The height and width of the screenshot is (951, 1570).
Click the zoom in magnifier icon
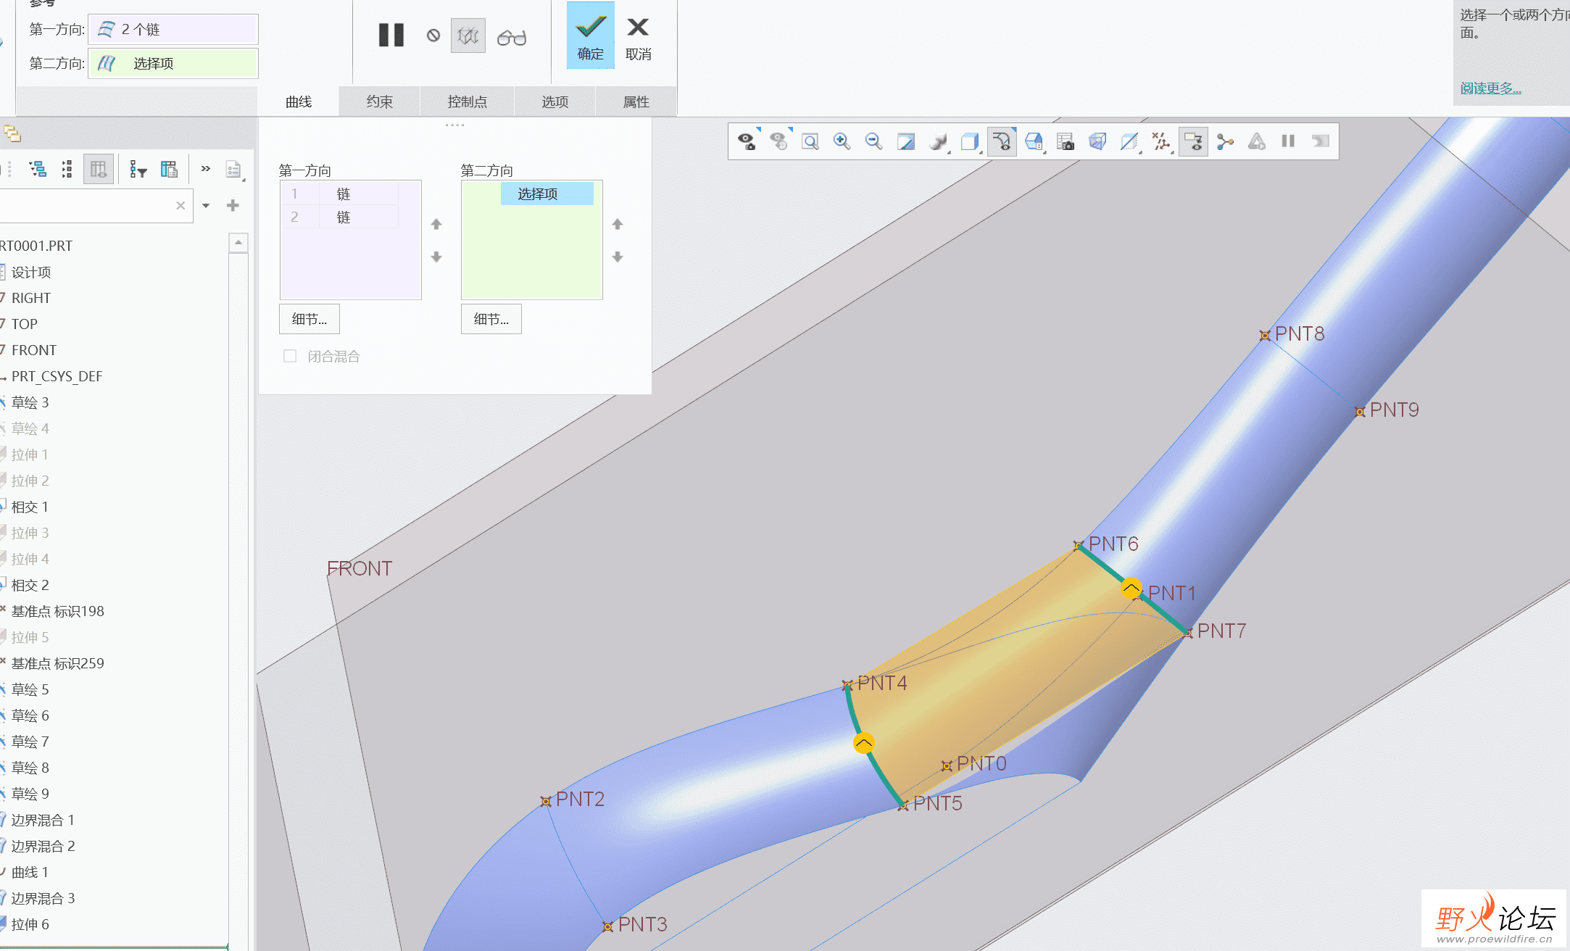(842, 141)
